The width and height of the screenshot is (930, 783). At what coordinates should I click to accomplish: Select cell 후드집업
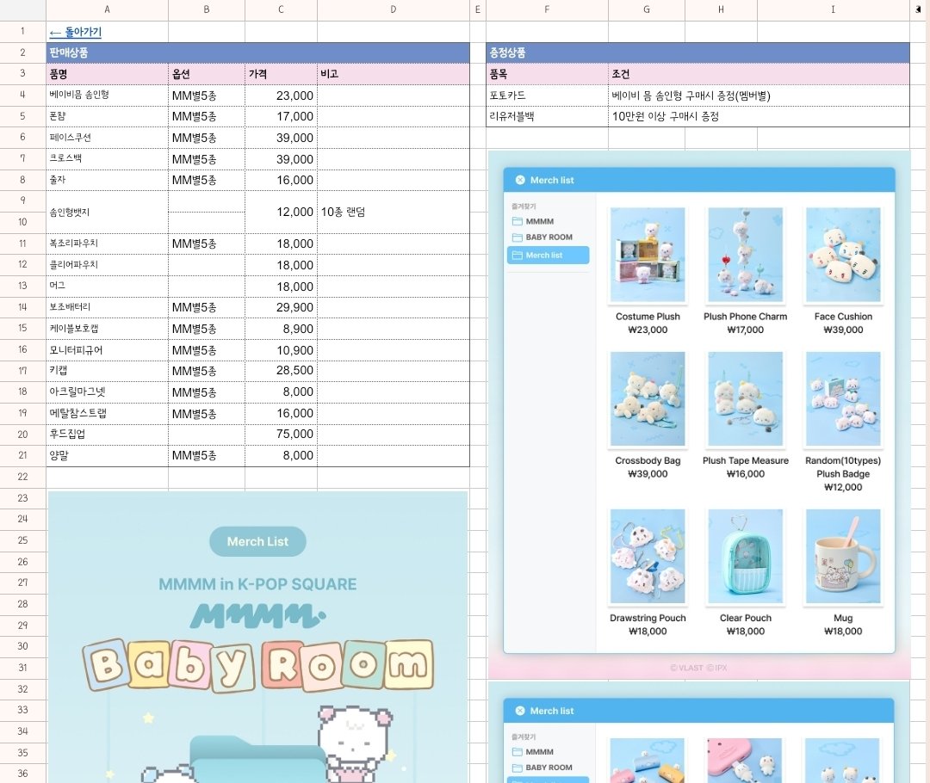107,434
